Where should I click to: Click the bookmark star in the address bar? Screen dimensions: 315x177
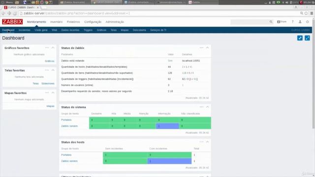[x=306, y=13]
